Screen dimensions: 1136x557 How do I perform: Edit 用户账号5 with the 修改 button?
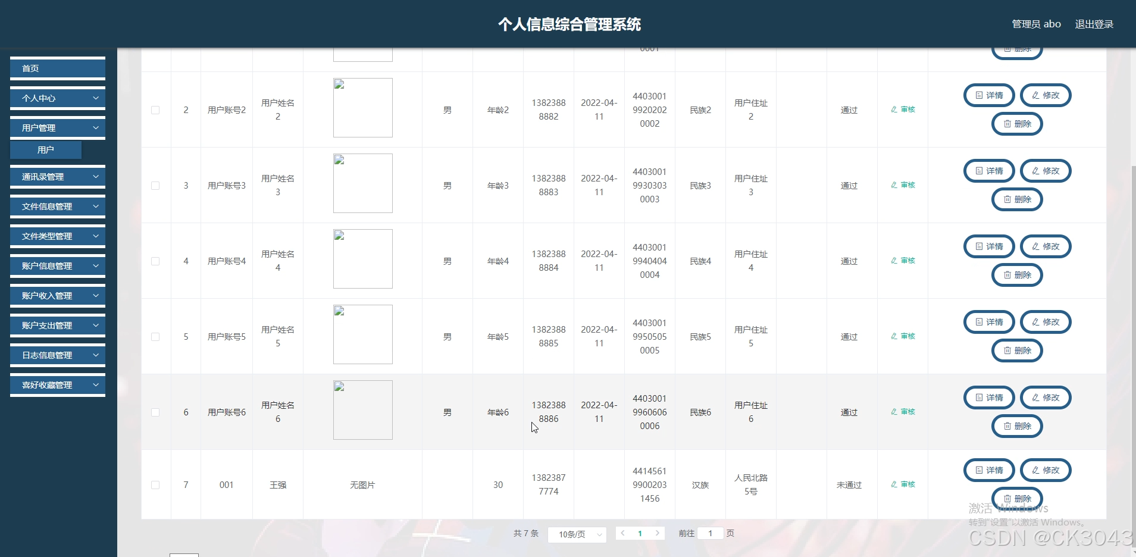(1046, 322)
